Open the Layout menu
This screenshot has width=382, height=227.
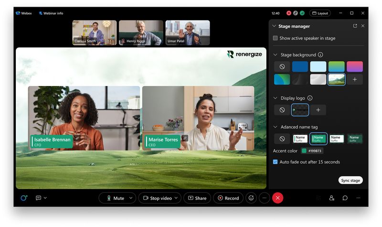point(319,13)
